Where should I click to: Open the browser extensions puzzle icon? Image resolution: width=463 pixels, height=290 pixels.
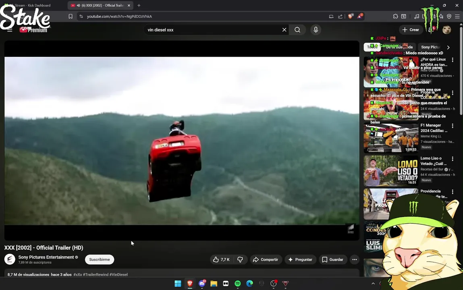click(x=395, y=17)
